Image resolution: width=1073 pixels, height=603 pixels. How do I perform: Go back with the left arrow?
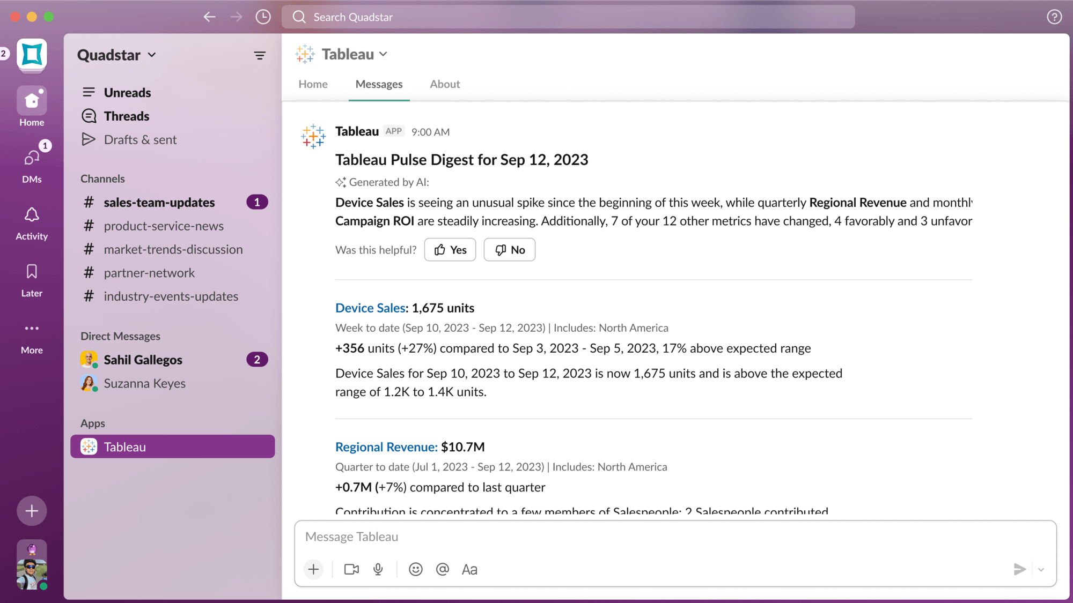[209, 17]
